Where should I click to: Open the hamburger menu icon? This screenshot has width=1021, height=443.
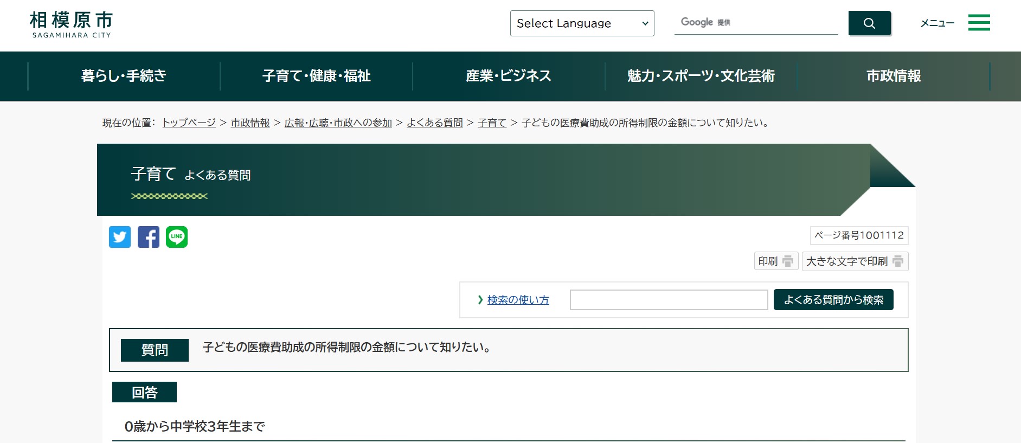coord(979,23)
